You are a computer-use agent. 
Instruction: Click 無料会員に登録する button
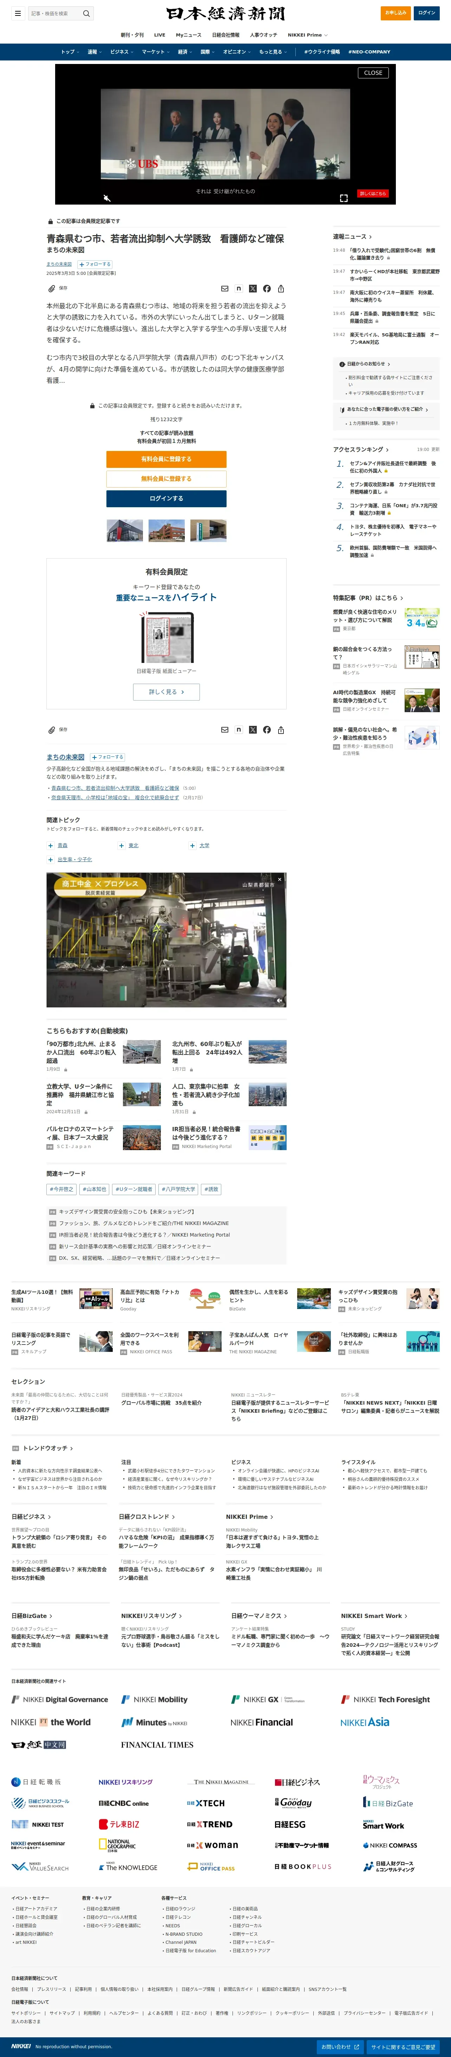pos(166,478)
